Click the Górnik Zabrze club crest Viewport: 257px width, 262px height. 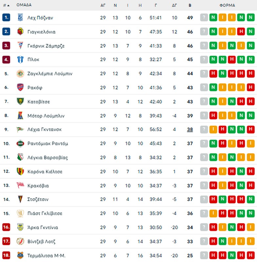pyautogui.click(x=20, y=46)
